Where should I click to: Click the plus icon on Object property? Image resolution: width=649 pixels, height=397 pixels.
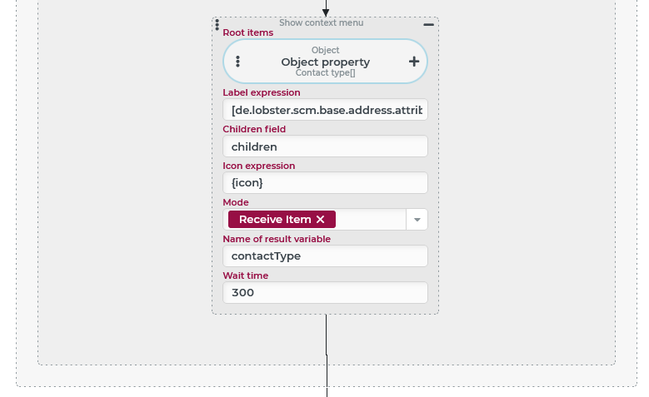tap(414, 62)
